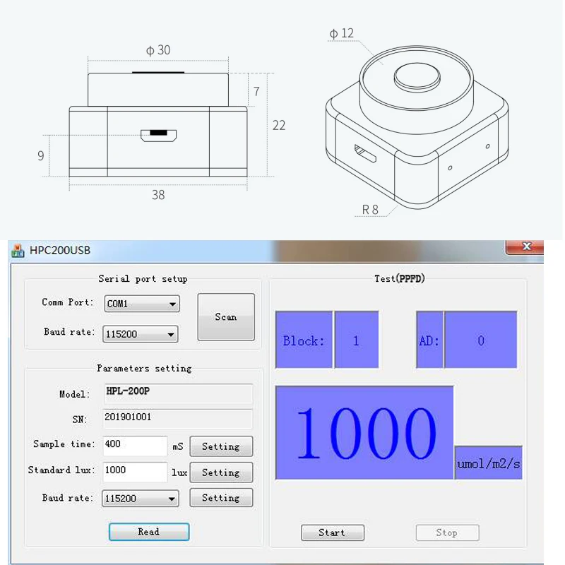This screenshot has width=565, height=565.
Task: Close the HPC200USB window
Action: (x=525, y=246)
